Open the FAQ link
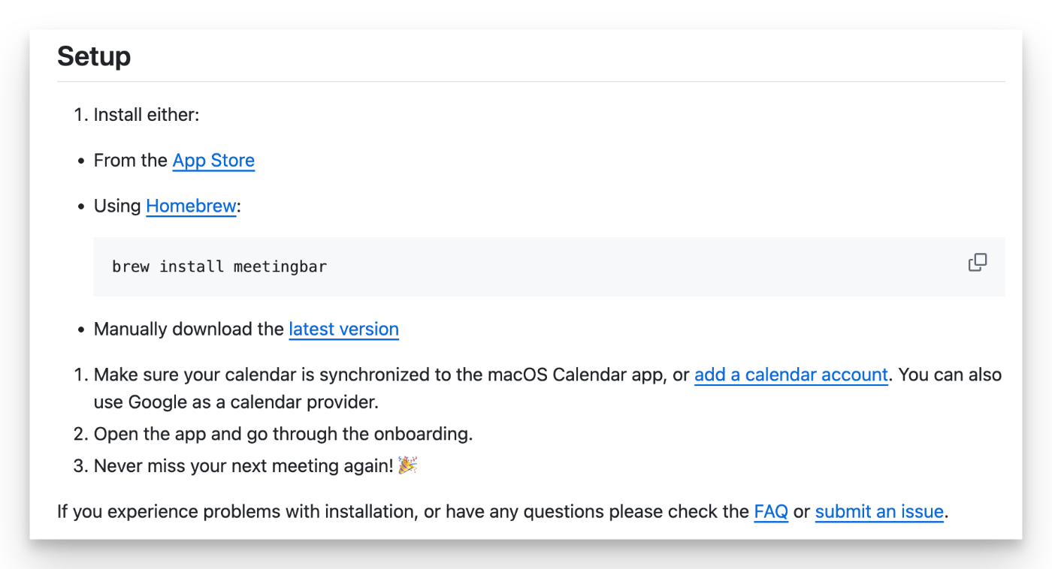Screen dimensions: 1052x569 tap(771, 512)
